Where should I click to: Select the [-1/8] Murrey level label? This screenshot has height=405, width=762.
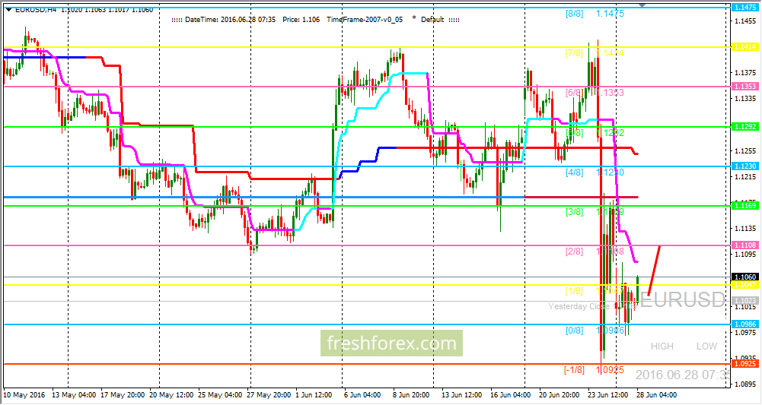[x=574, y=370]
